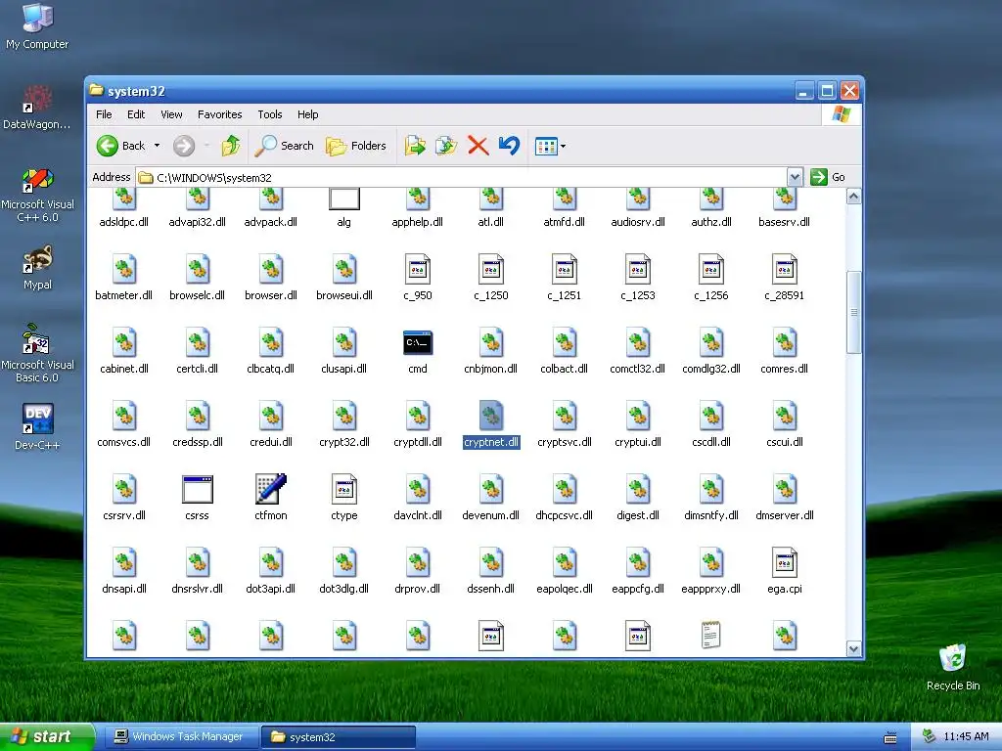This screenshot has height=751, width=1002.
Task: Click the keyboard icon left of the tray
Action: tap(890, 737)
